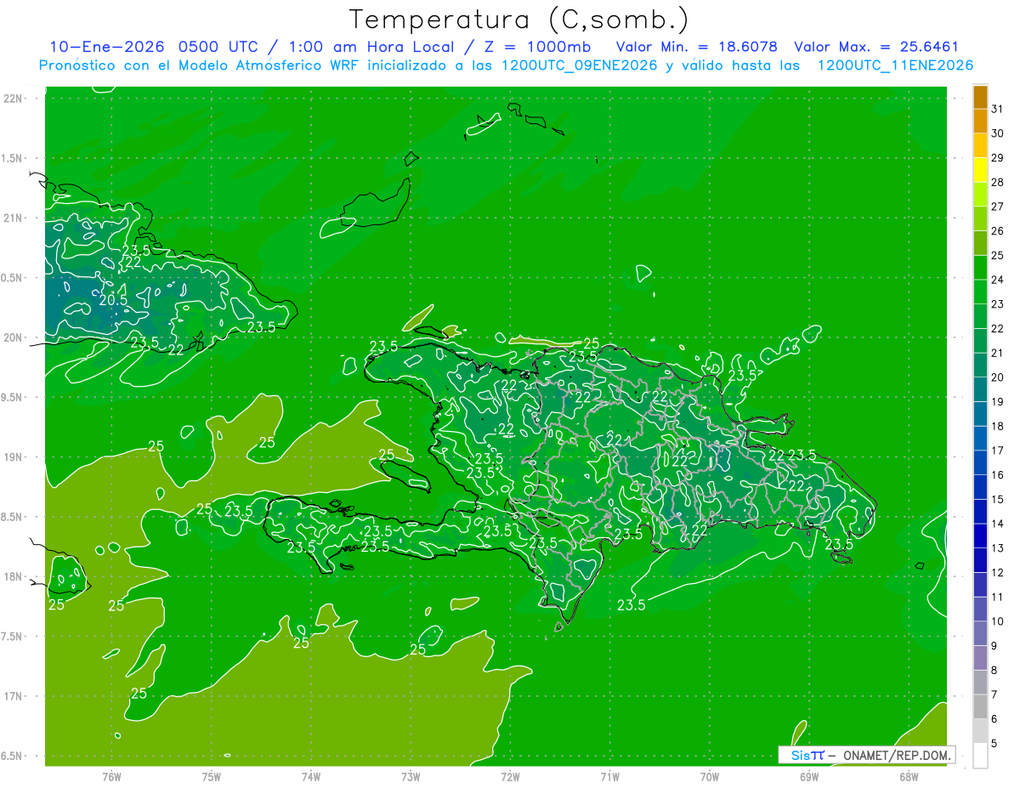Click the legend number '12' on the color bar
Screen dimensions: 1020x788
click(x=998, y=573)
